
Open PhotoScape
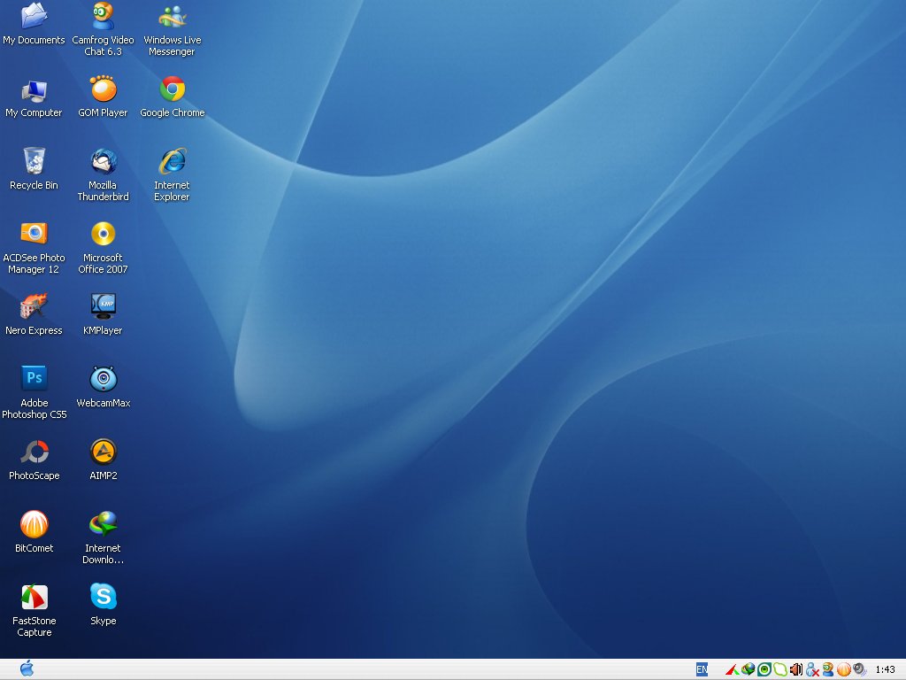point(34,450)
